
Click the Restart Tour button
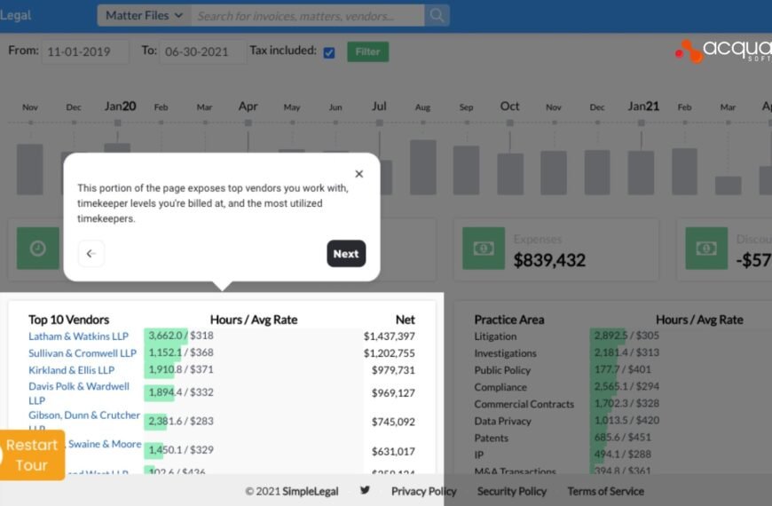pyautogui.click(x=32, y=455)
